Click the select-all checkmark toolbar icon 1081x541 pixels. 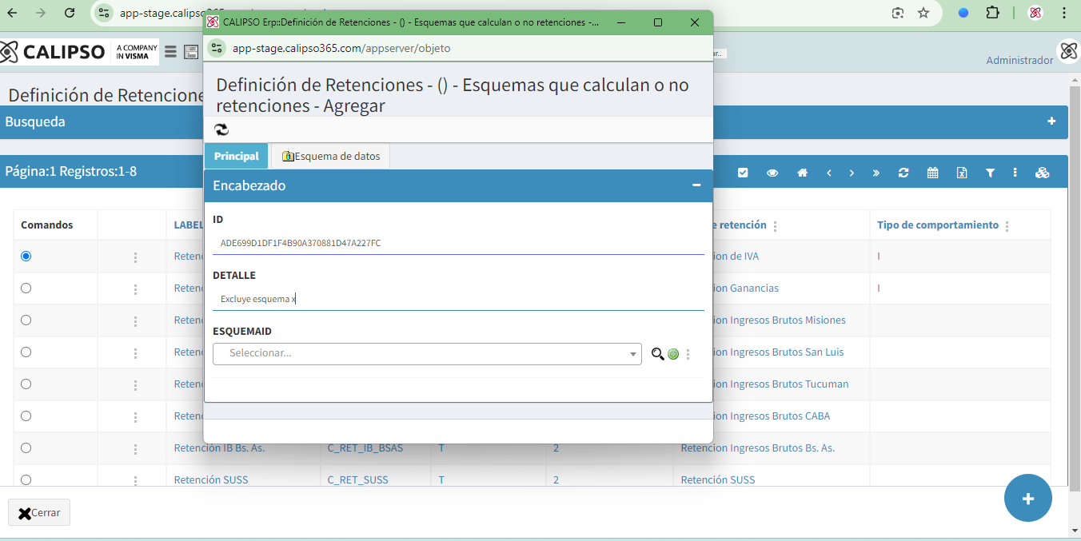743,173
